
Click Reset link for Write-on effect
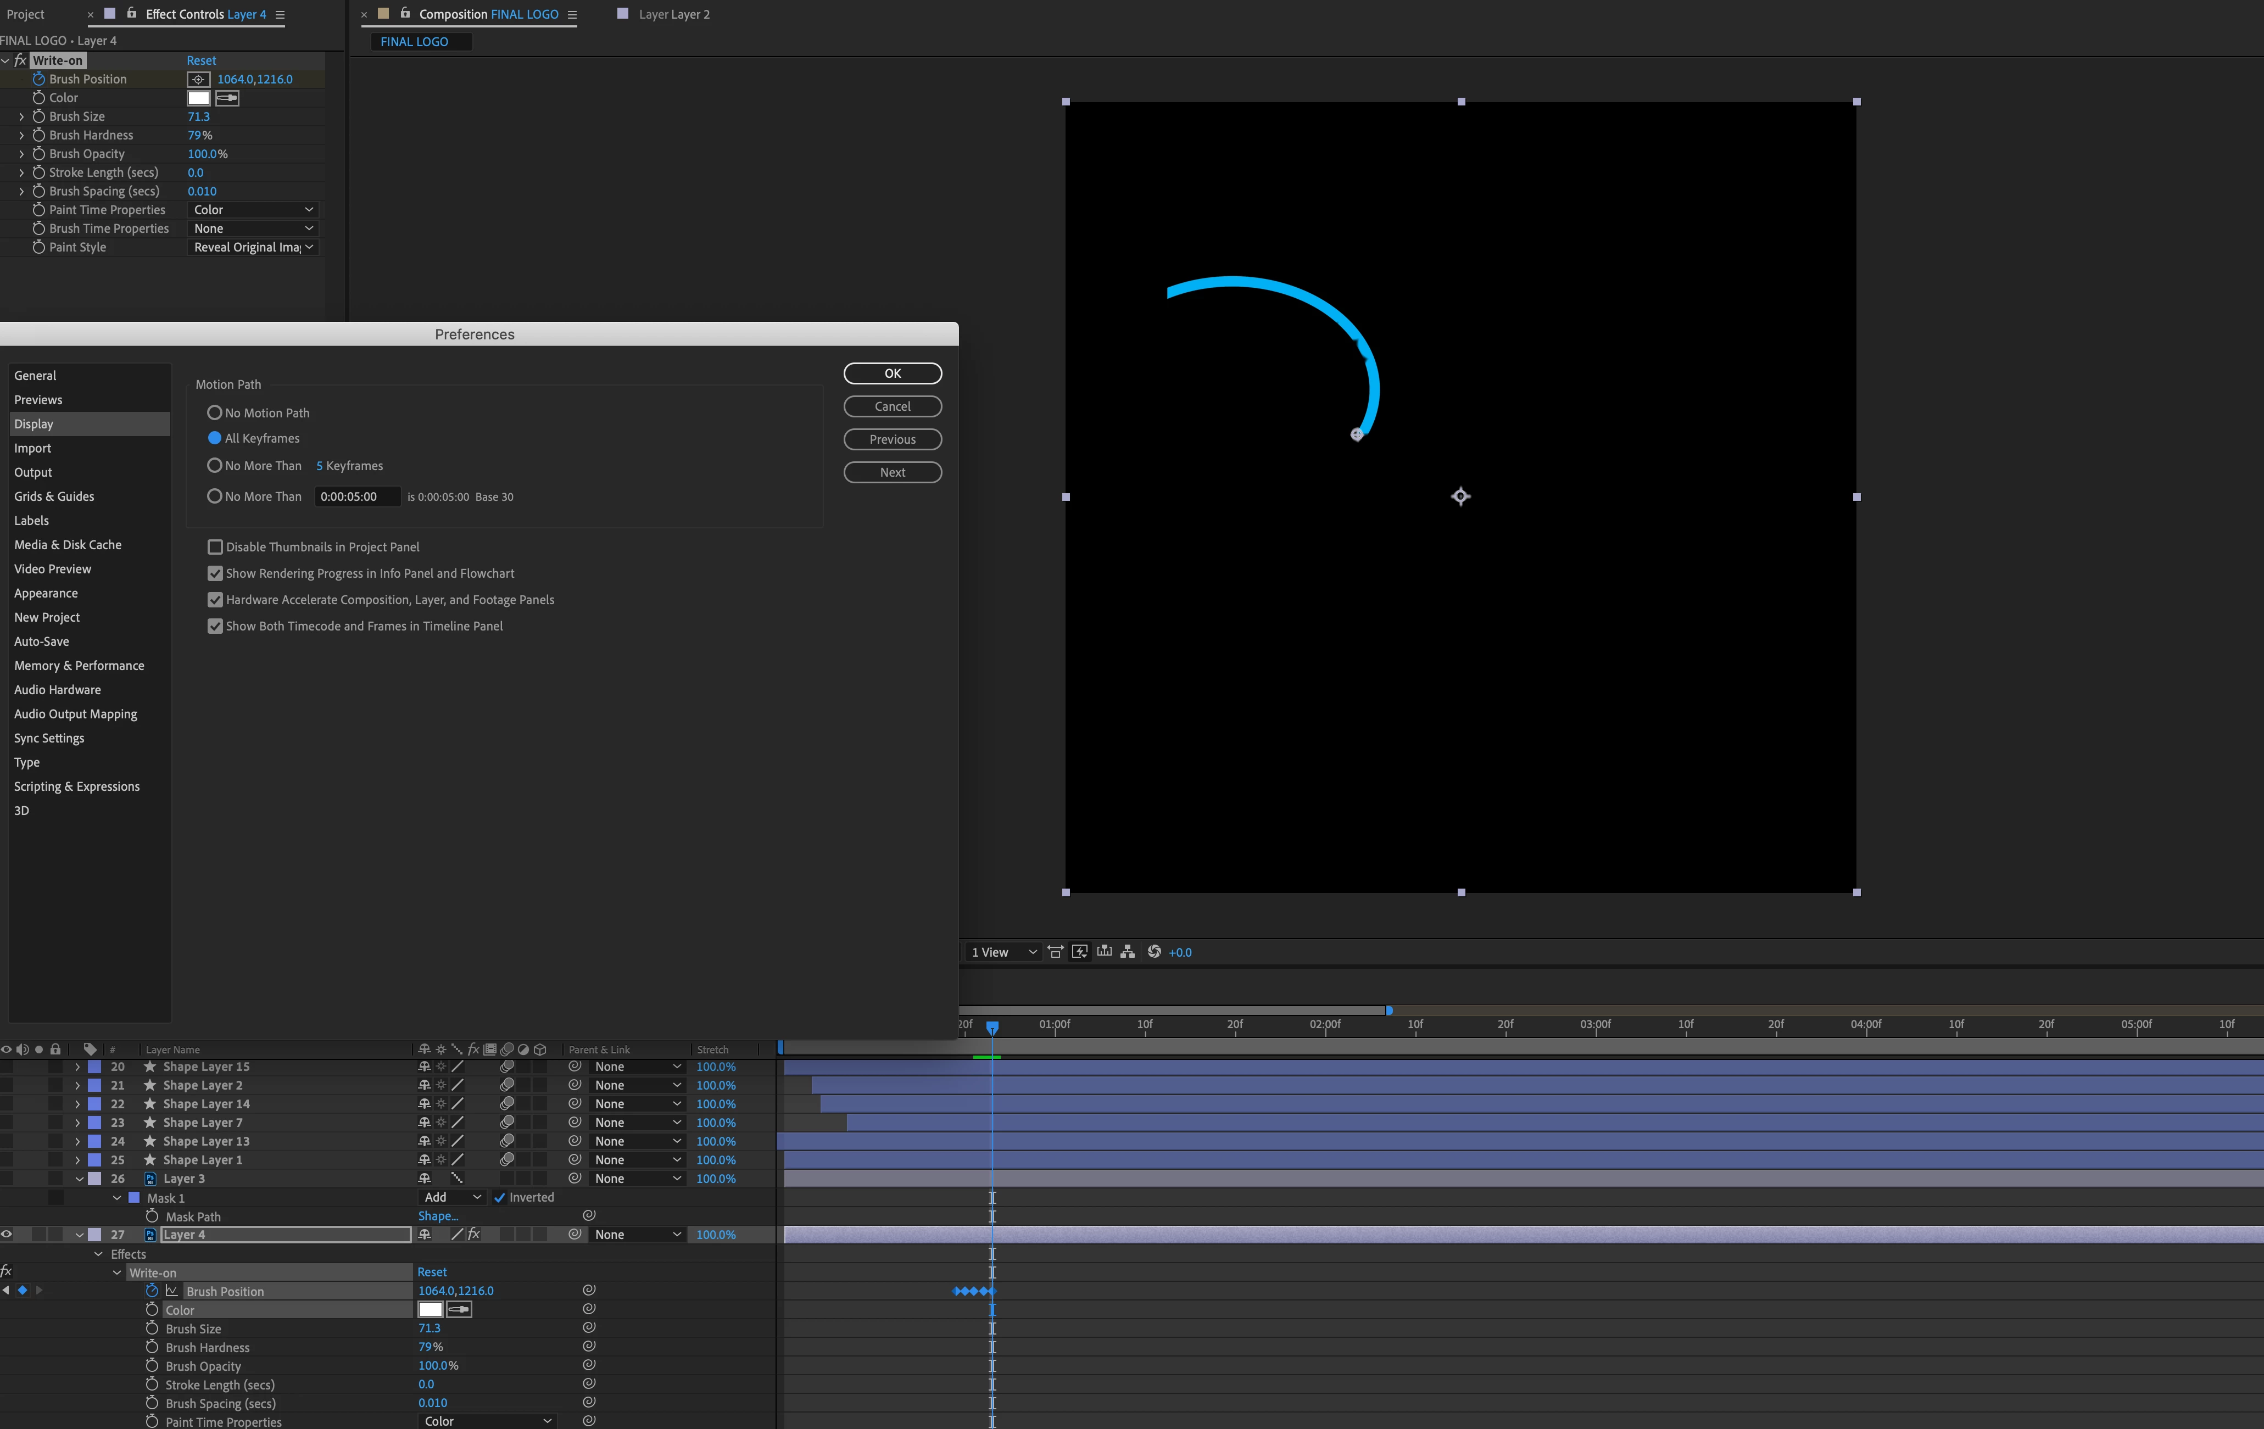[x=201, y=60]
